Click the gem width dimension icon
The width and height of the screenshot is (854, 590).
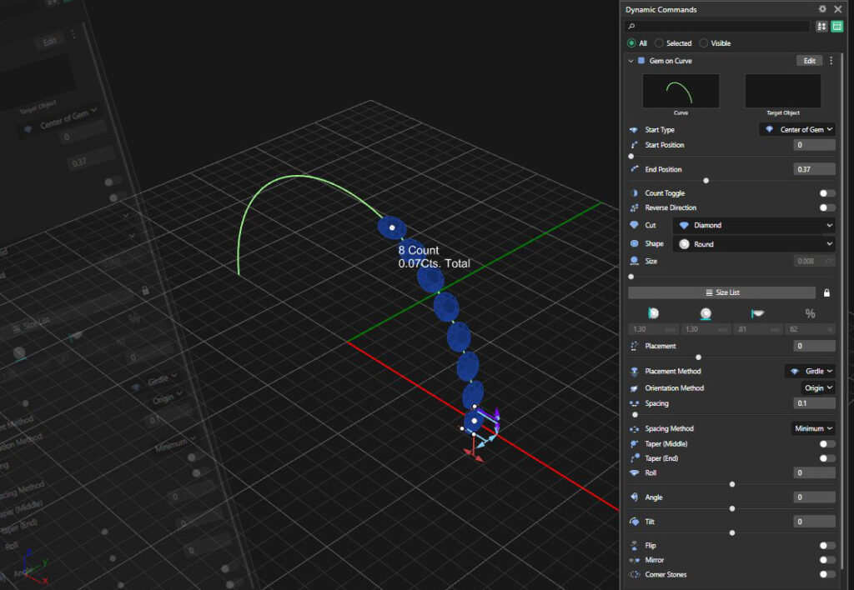pyautogui.click(x=706, y=313)
